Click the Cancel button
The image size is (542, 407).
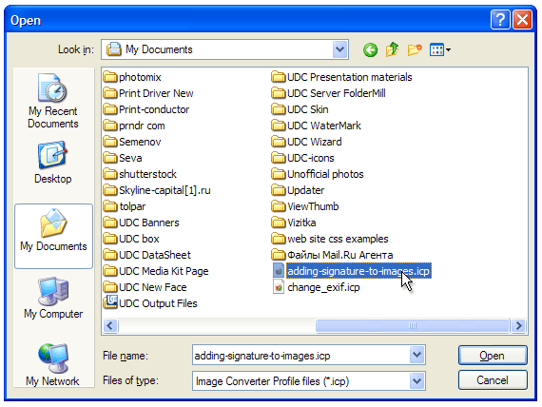(493, 380)
